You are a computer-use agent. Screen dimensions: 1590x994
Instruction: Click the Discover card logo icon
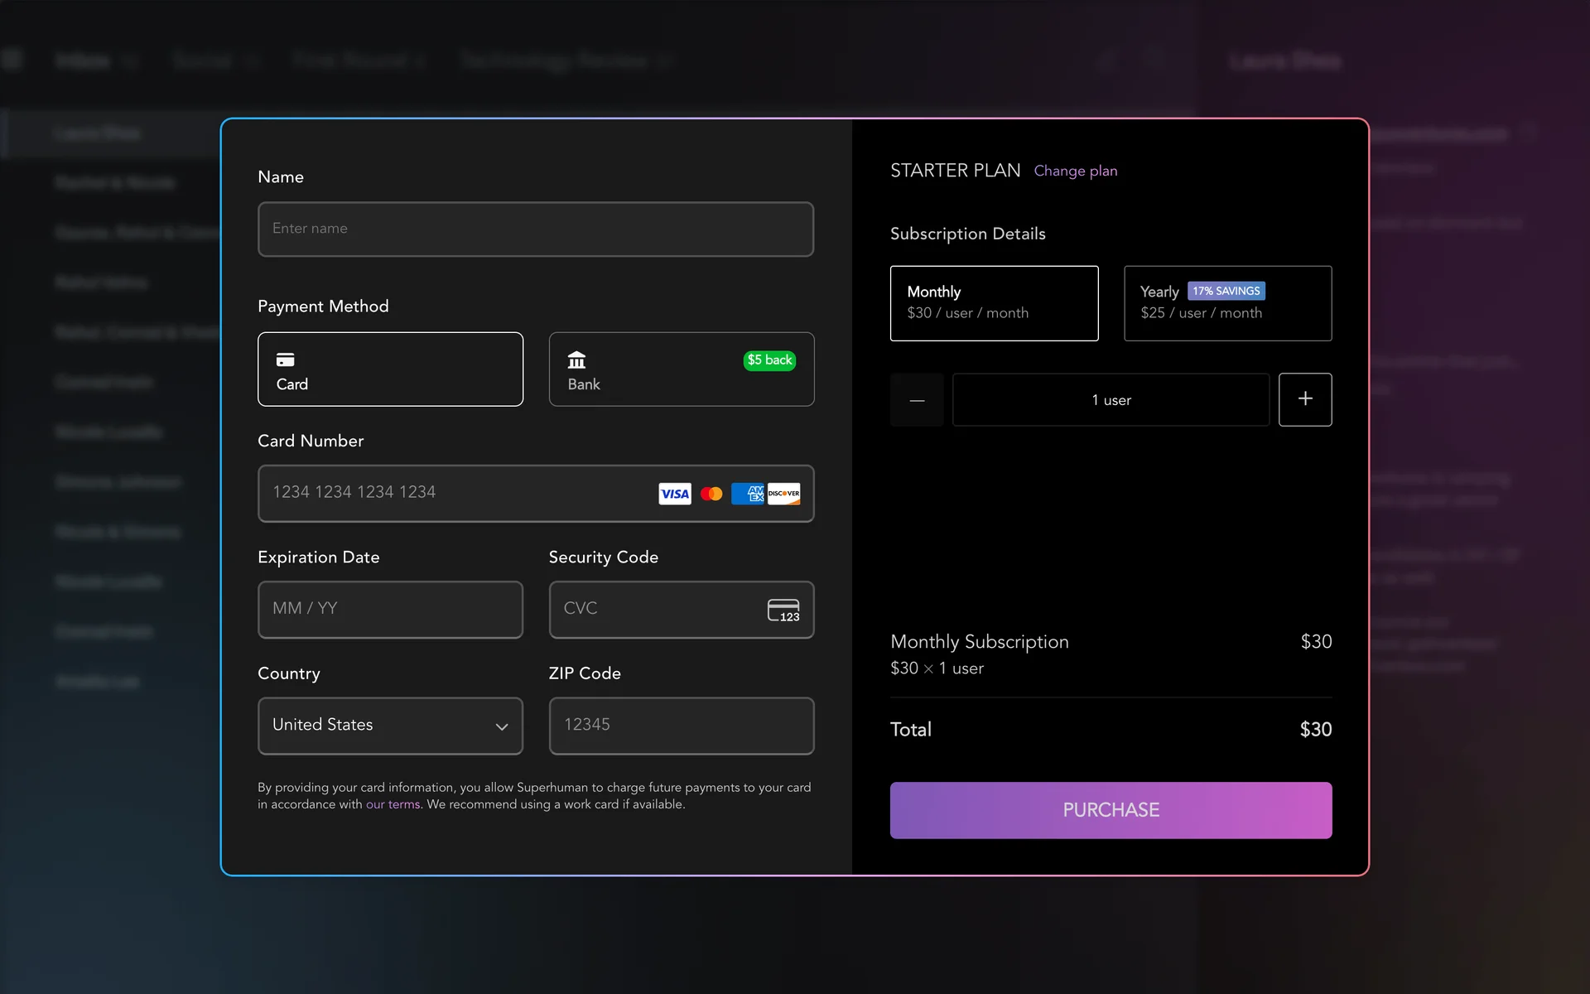coord(783,494)
